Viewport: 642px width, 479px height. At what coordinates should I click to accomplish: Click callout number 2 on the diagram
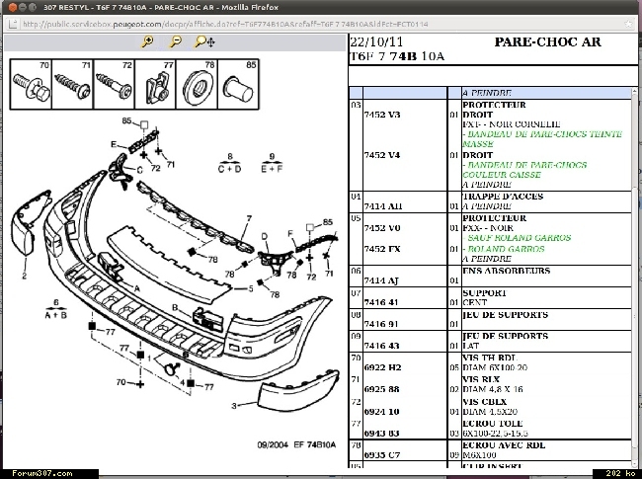[24, 276]
